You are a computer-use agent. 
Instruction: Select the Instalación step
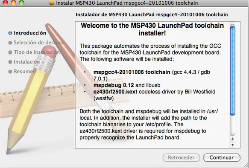coord(24,62)
